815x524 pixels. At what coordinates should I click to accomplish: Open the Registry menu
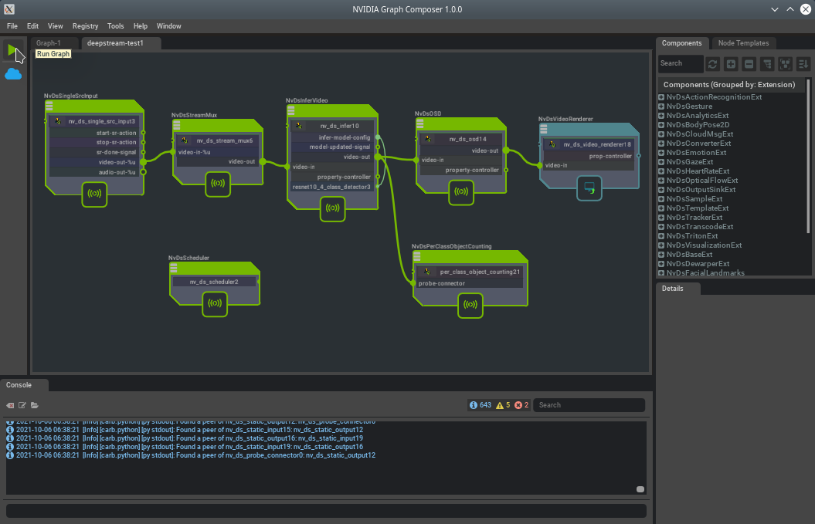(x=85, y=26)
